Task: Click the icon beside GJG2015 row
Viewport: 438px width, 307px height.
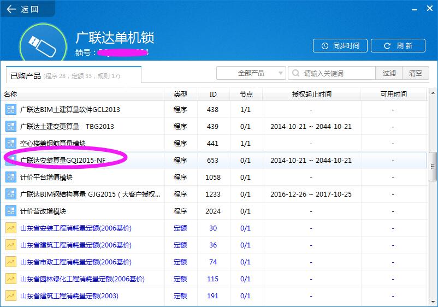Action: (x=11, y=194)
